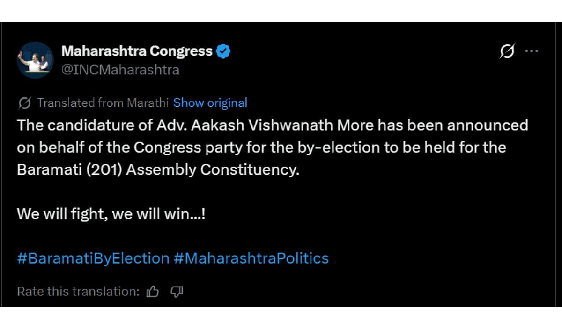Click the 'We will fight, we will win' line

pos(111,214)
